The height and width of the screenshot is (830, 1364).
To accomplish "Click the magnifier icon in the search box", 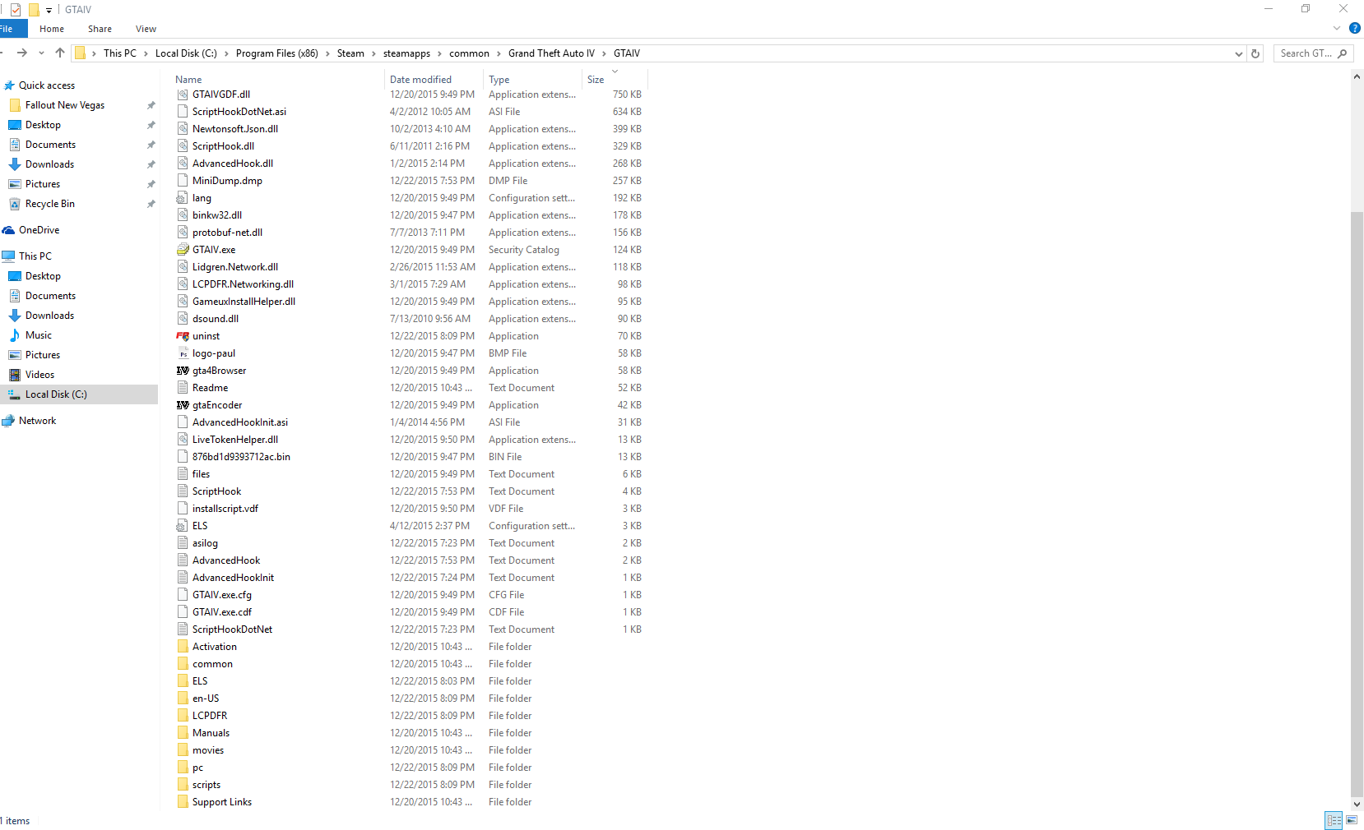I will tap(1343, 53).
